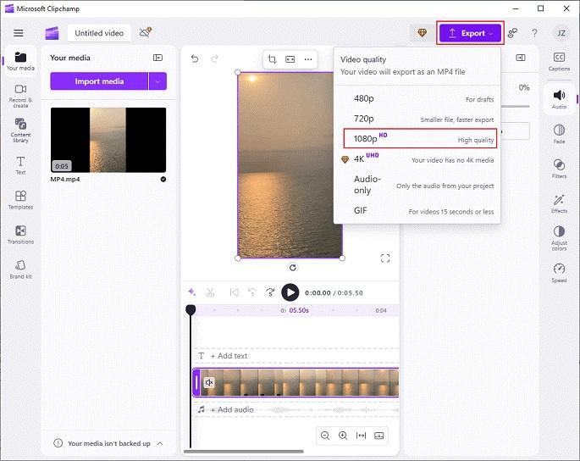580x461 pixels.
Task: Choose 1080p HD video quality
Action: click(x=420, y=138)
